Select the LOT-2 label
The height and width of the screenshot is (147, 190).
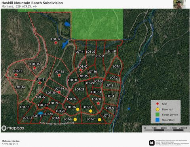[114, 78]
